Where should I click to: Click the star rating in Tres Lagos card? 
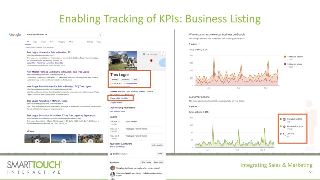pyautogui.click(x=117, y=83)
